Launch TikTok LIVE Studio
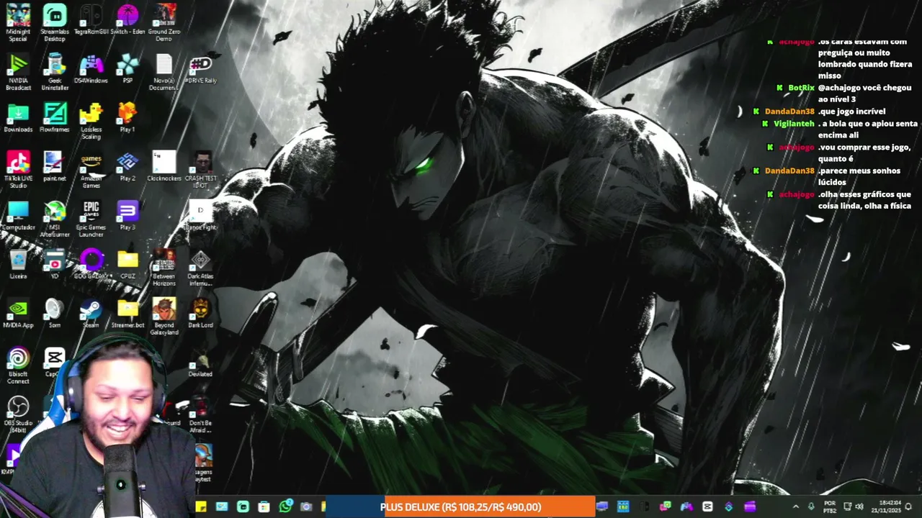 pos(18,169)
